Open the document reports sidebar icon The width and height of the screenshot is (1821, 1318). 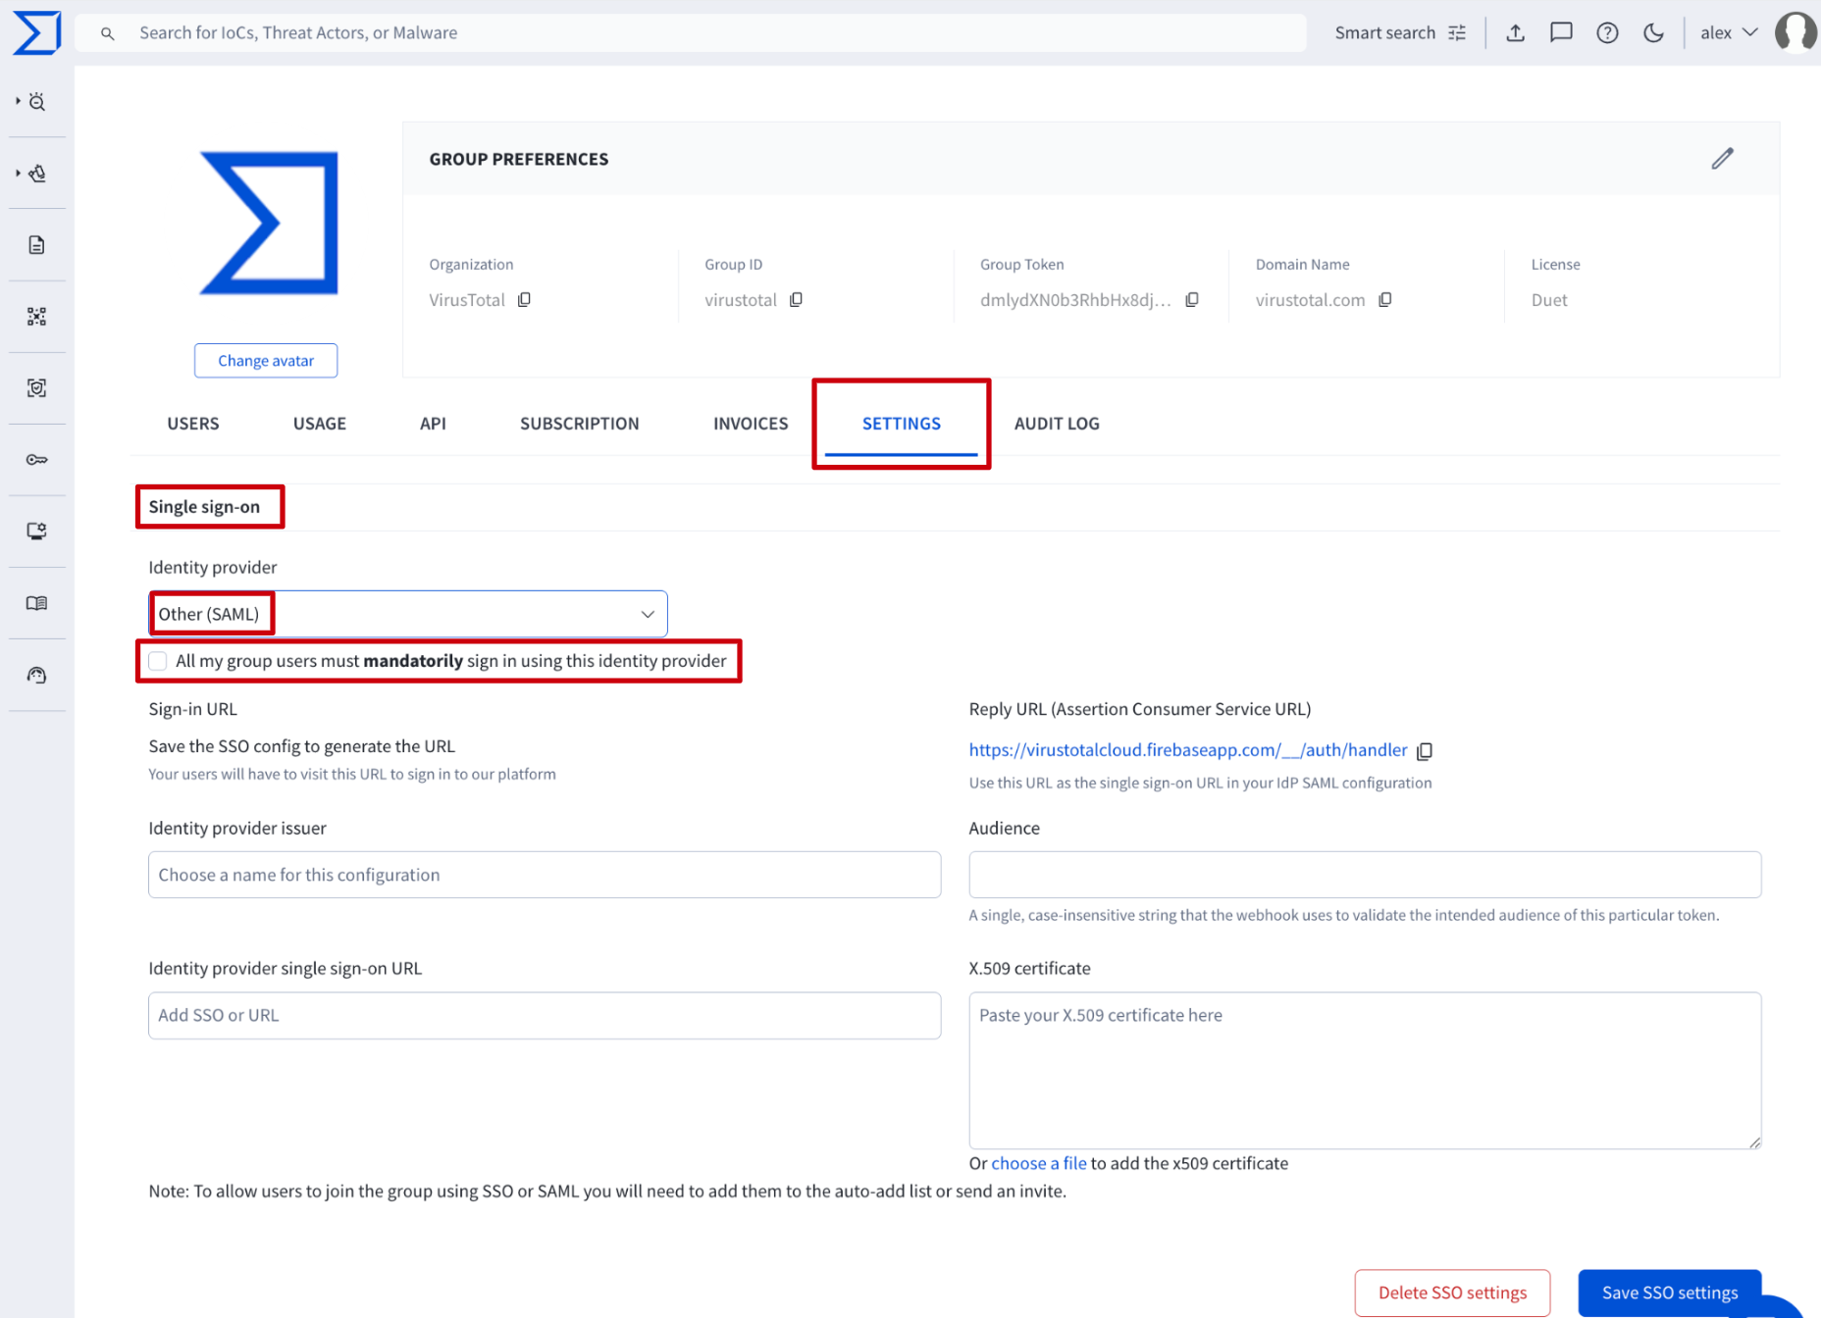37,245
